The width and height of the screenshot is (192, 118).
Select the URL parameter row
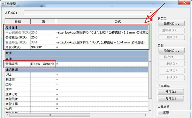[x=76, y=75]
